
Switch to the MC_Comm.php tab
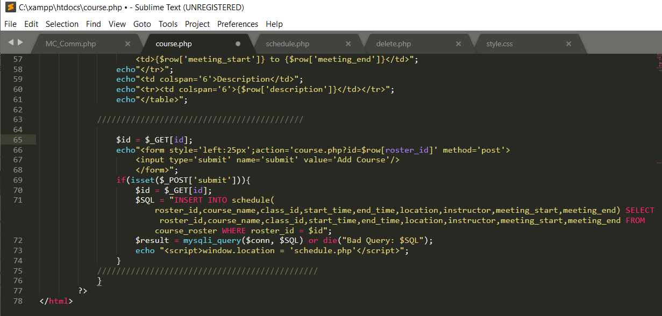coord(70,44)
